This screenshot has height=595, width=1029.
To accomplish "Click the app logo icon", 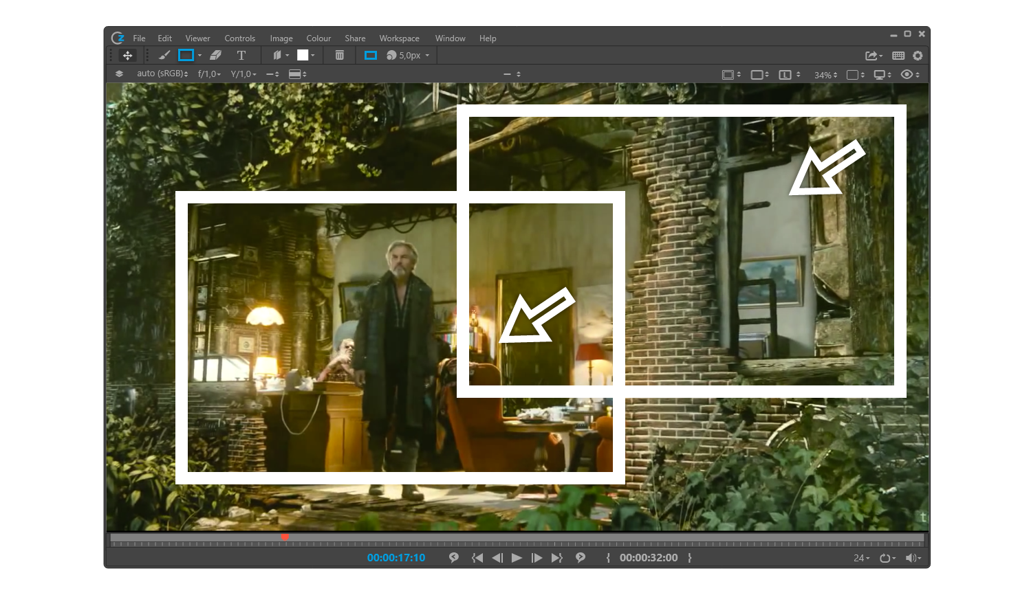I will click(x=118, y=38).
